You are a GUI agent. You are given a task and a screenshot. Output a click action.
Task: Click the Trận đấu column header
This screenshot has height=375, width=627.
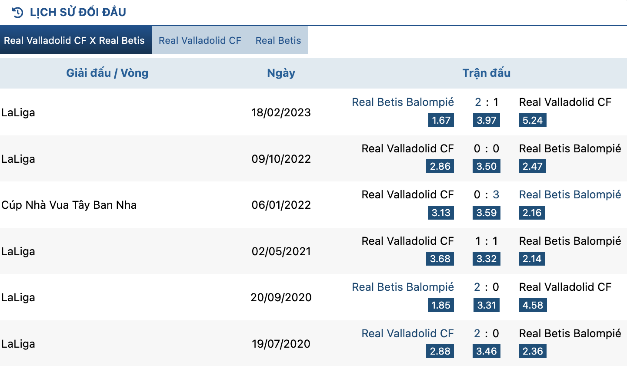[x=487, y=73]
